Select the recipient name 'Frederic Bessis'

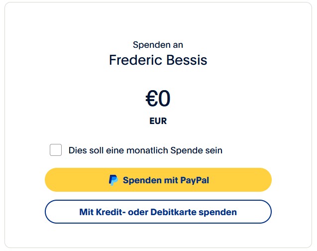tap(158, 60)
